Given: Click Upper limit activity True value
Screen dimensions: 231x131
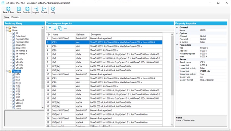Looking at the screenshot, I should tap(213, 74).
